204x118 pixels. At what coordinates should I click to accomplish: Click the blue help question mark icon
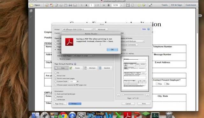[x=149, y=29]
